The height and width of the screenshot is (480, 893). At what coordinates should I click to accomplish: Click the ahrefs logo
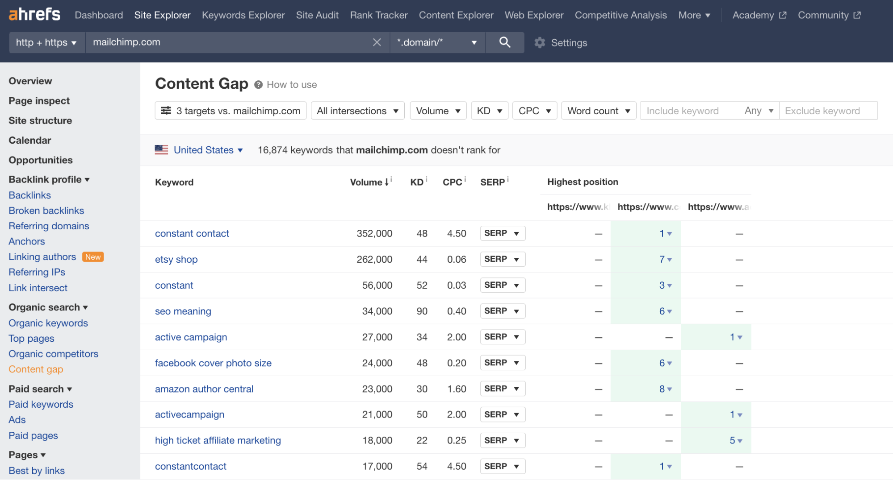34,14
